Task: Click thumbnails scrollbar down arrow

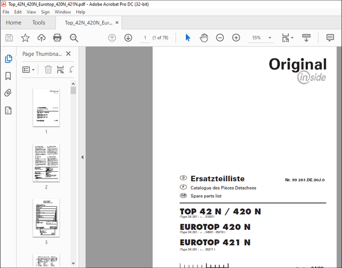Action: 73,263
